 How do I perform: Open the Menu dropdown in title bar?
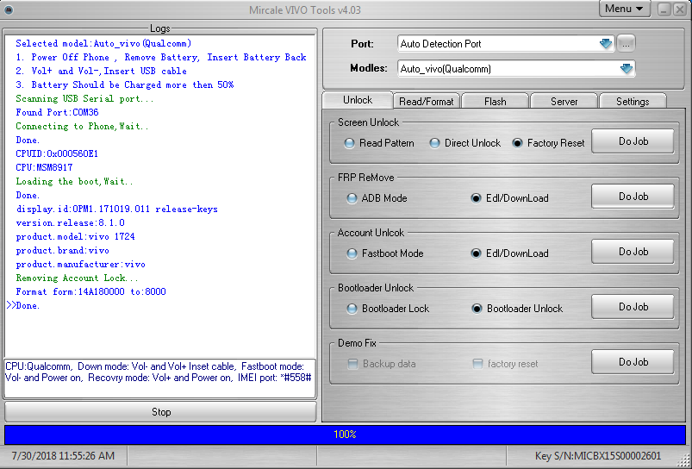[x=624, y=9]
